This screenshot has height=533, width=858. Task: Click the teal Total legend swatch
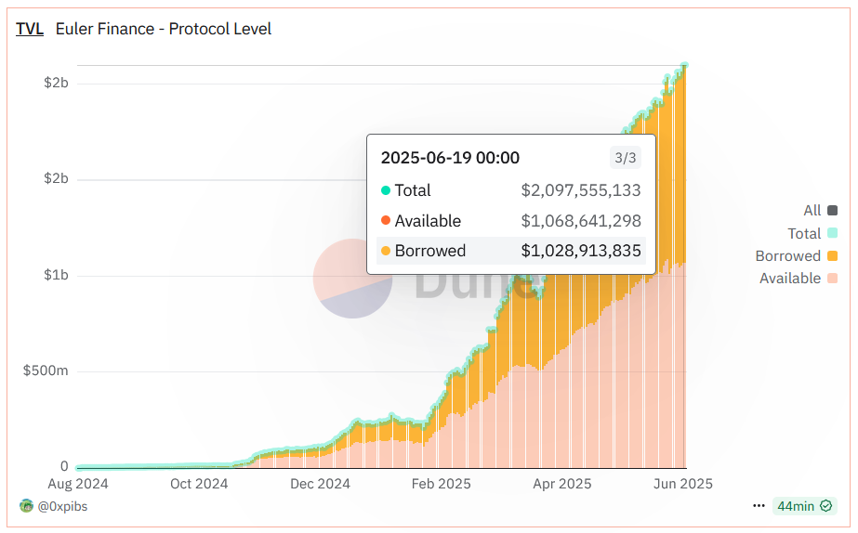832,233
